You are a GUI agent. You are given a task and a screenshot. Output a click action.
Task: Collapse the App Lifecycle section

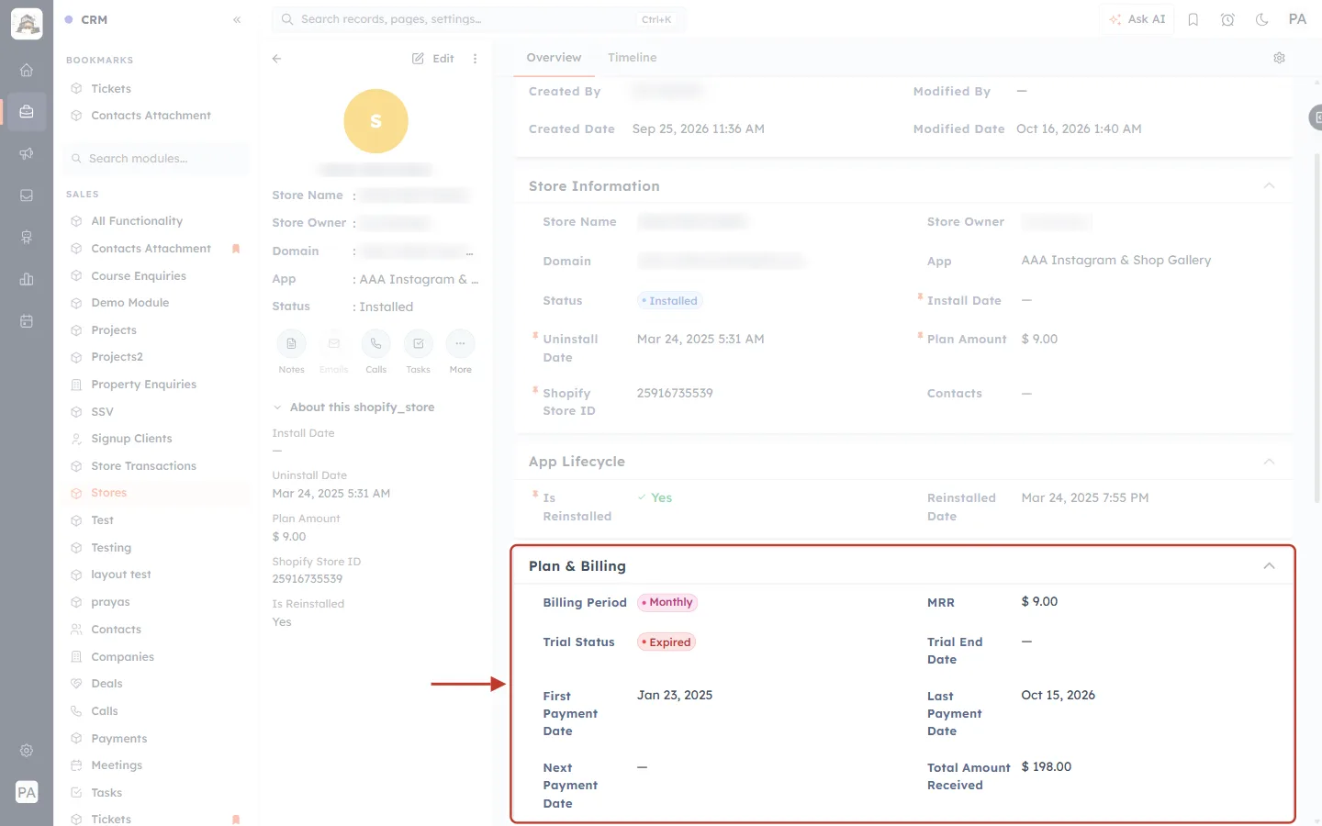(1269, 462)
